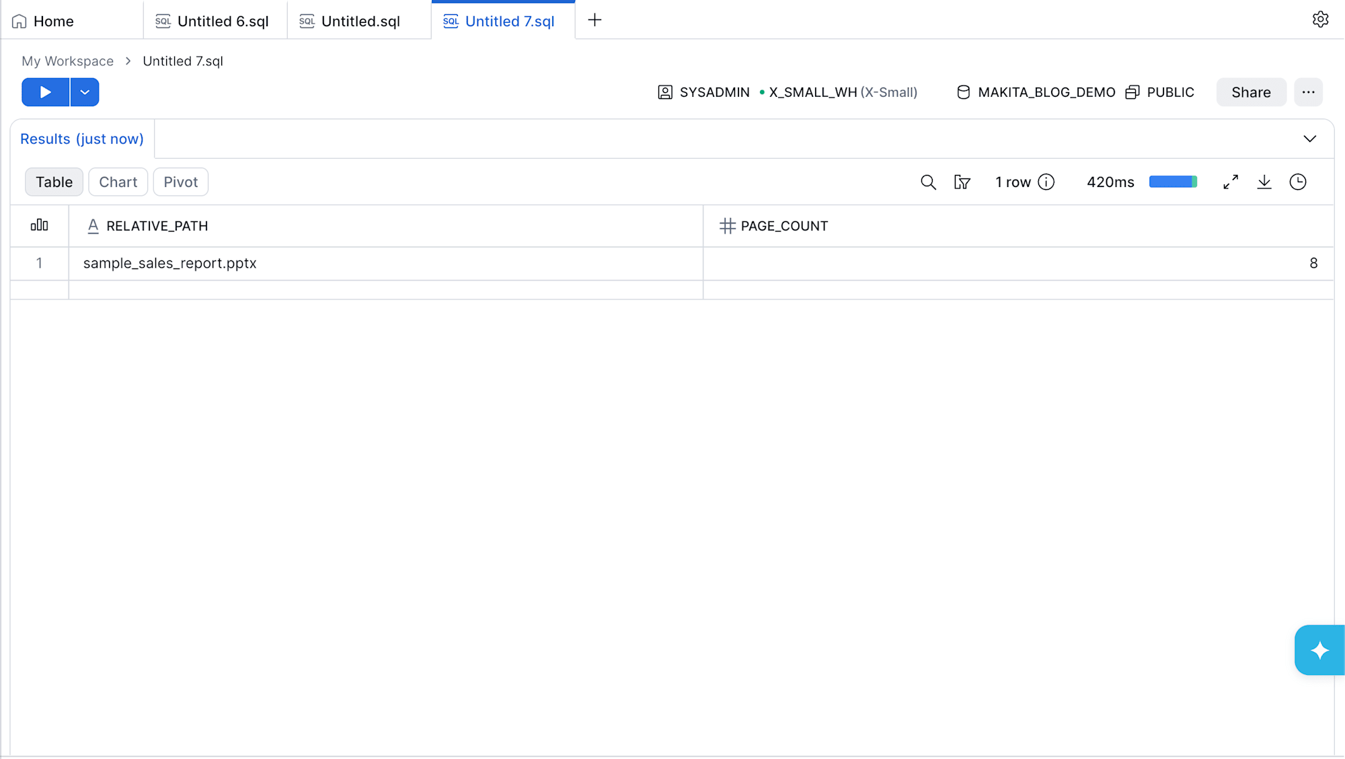This screenshot has width=1345, height=759.
Task: Click the 1 row label
Action: [x=1013, y=182]
